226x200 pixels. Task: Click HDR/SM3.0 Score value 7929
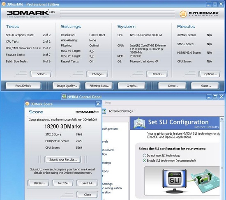(79, 141)
